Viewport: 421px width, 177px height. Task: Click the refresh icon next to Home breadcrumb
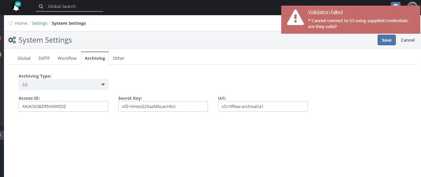11,23
